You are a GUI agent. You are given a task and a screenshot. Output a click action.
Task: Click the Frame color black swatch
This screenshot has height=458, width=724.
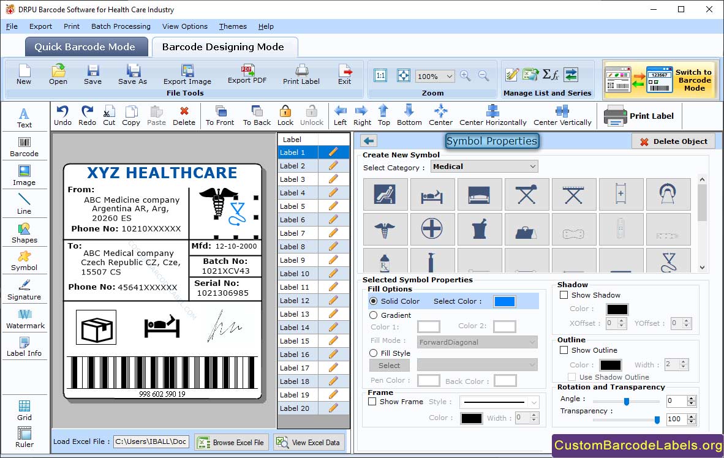[x=472, y=418]
